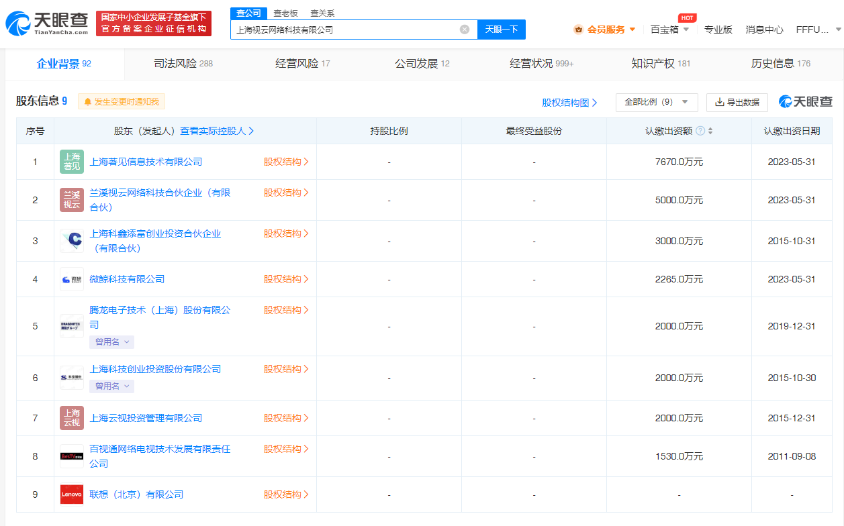844x526 pixels.
Task: Open the TianYanCha logo homepage
Action: [x=46, y=23]
